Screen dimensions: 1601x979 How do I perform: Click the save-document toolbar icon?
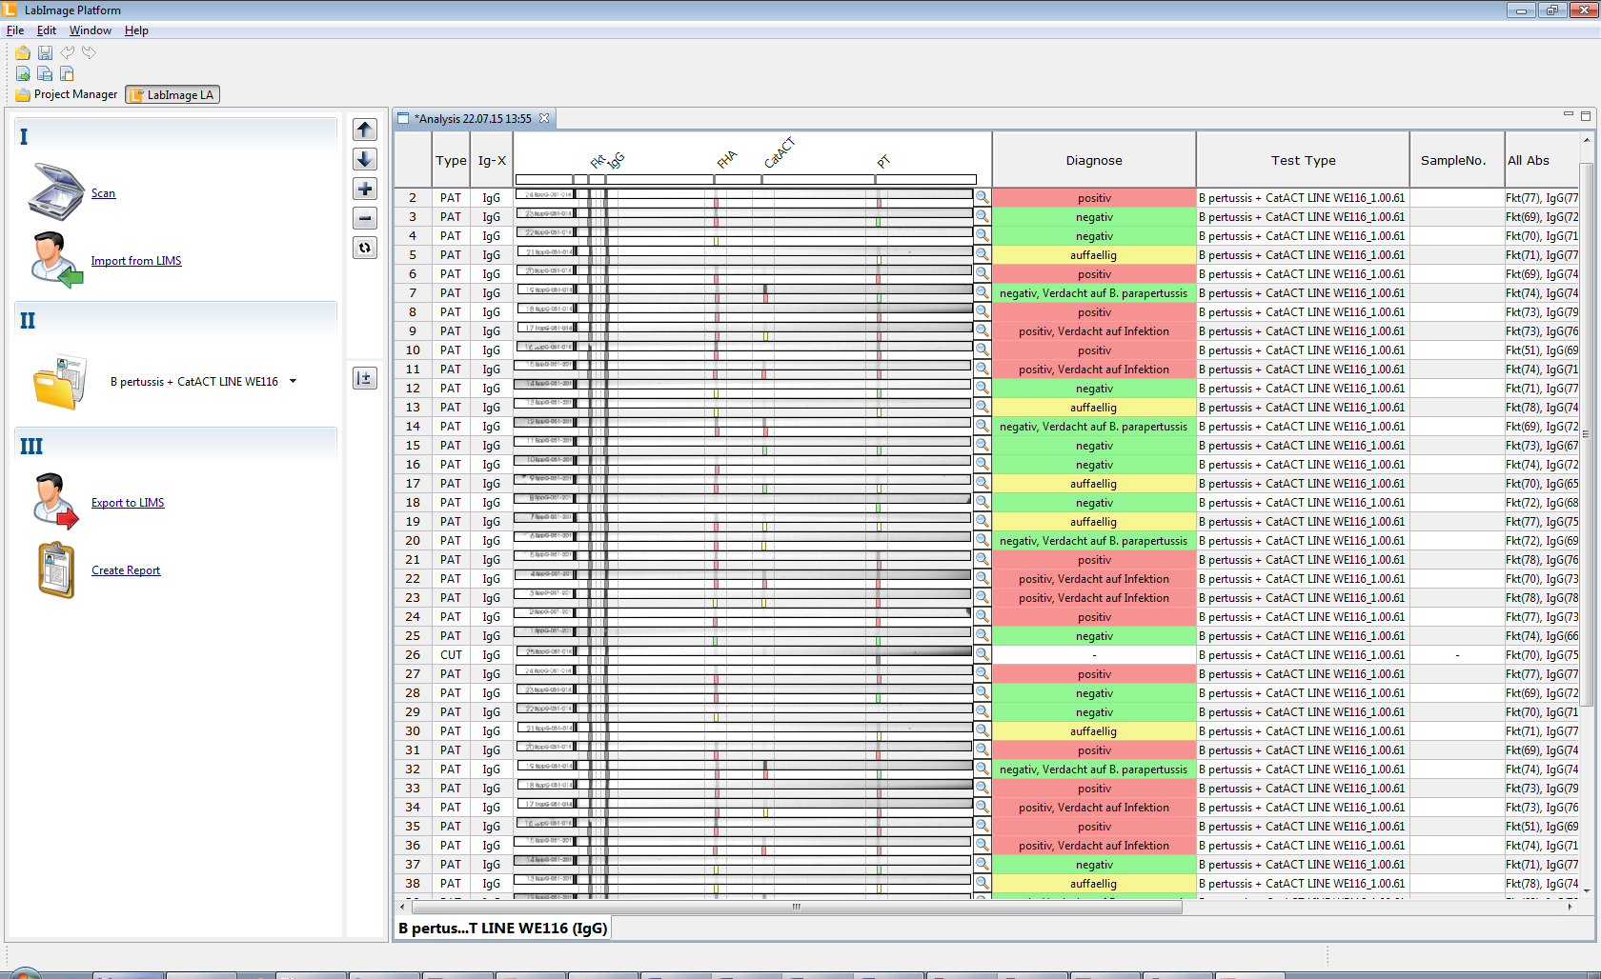point(45,73)
